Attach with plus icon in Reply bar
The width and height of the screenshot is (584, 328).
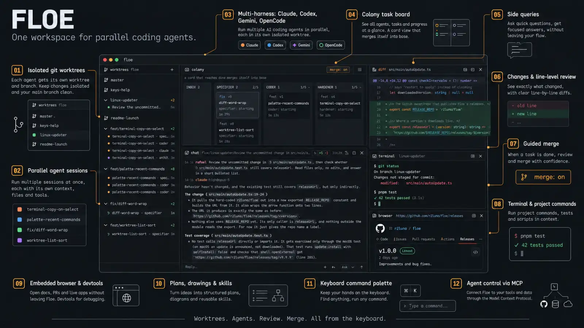click(325, 267)
